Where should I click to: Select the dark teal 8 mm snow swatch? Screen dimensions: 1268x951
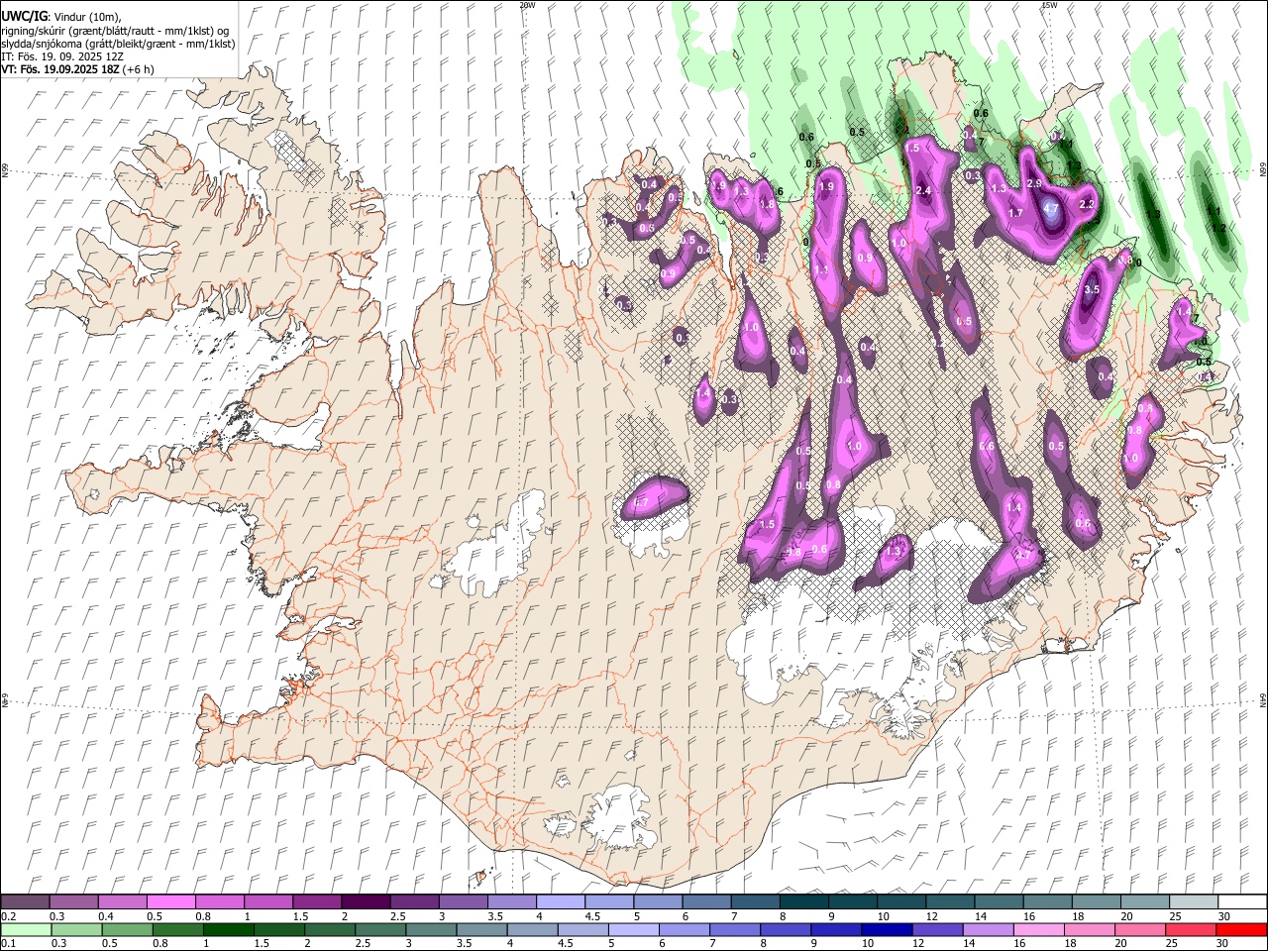(804, 902)
